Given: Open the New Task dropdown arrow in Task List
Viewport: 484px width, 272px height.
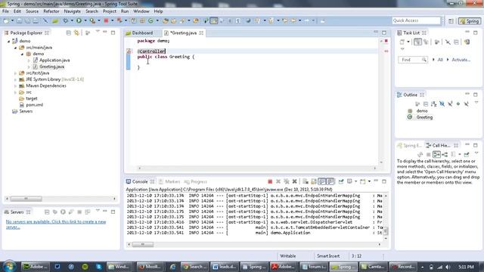Looking at the screenshot, I should click(408, 42).
